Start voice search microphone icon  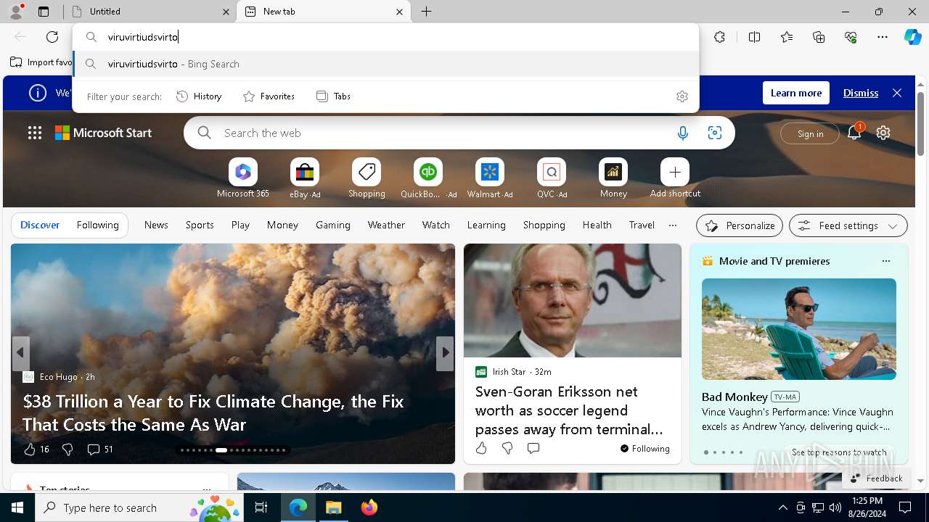682,133
